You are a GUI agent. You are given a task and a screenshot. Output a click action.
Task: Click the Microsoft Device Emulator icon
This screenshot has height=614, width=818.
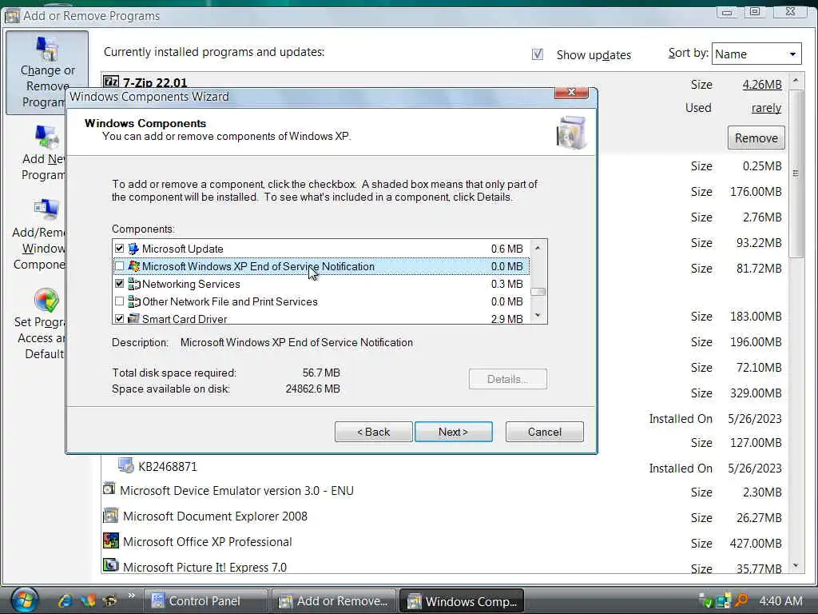point(109,490)
